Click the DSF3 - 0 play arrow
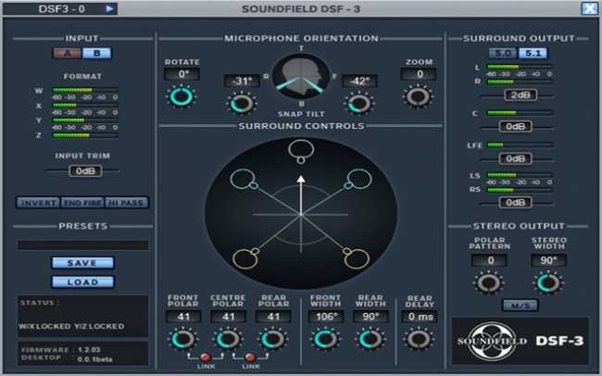This screenshot has width=602, height=376. 109,8
